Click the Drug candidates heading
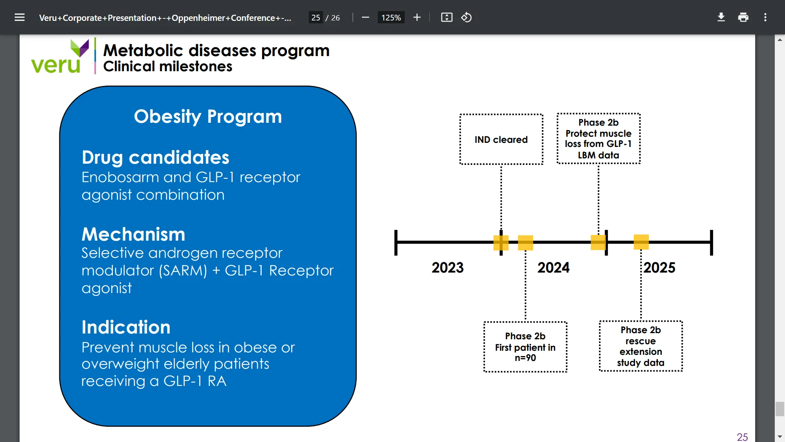Viewport: 785px width, 442px height. [x=155, y=158]
